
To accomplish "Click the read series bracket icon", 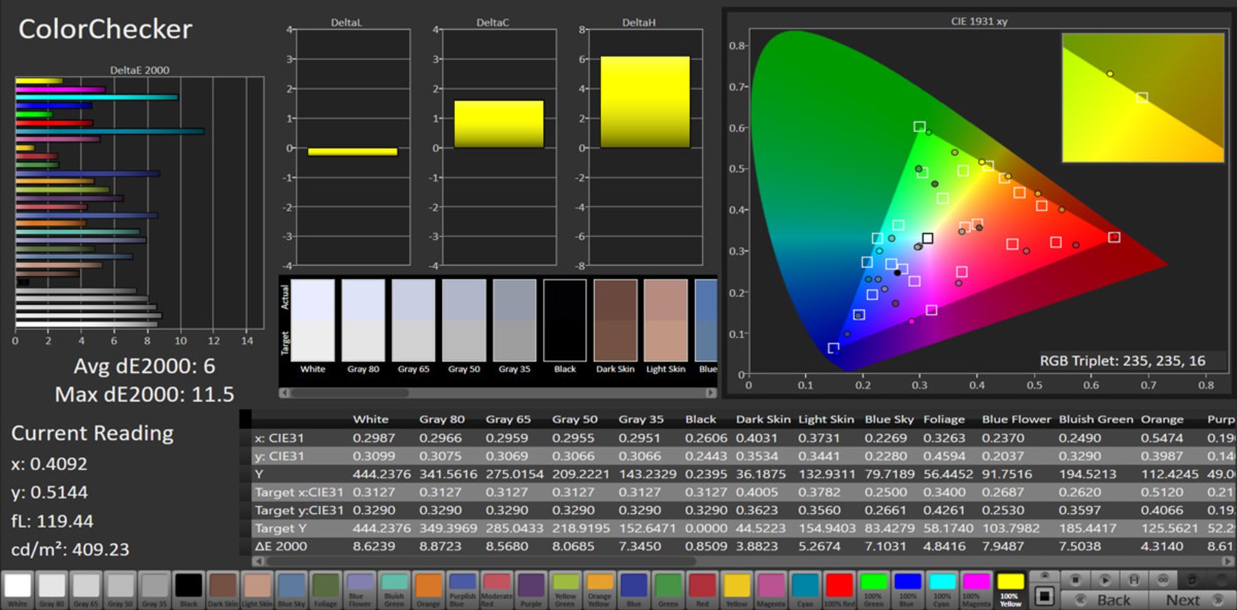I will click(x=1134, y=580).
